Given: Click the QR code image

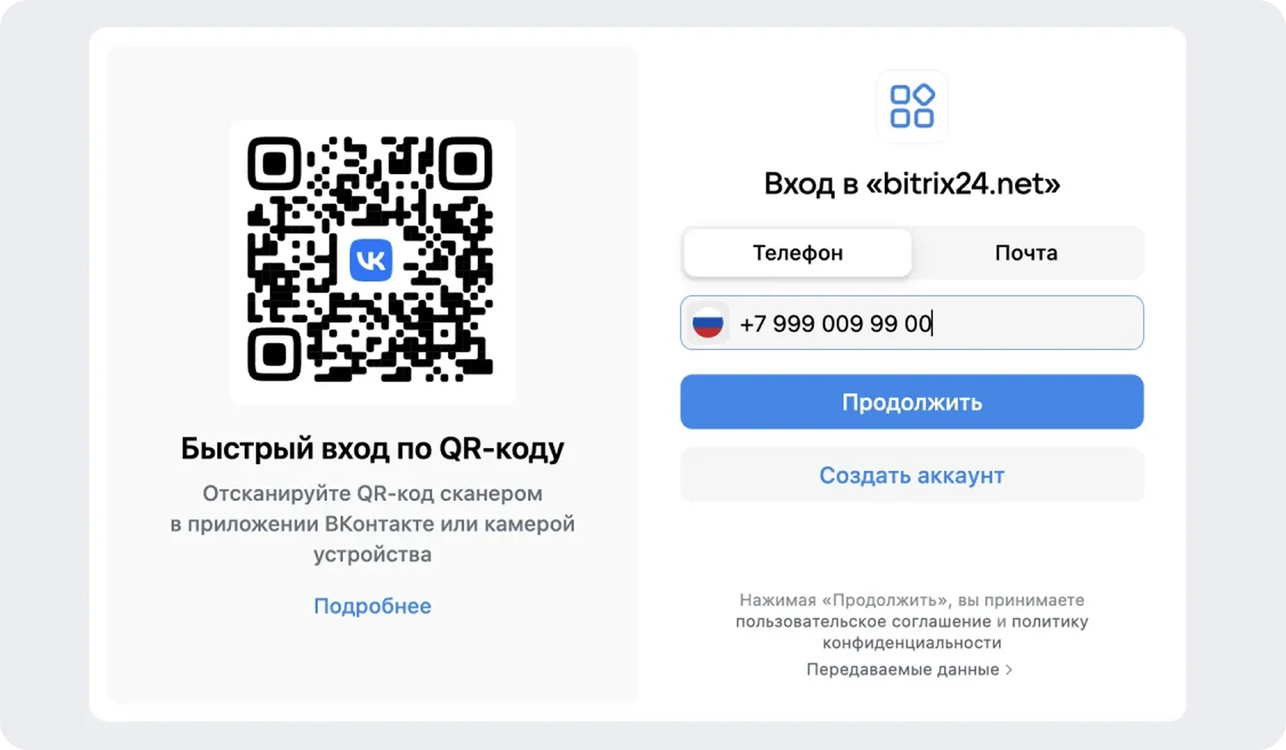Looking at the screenshot, I should point(371,260).
